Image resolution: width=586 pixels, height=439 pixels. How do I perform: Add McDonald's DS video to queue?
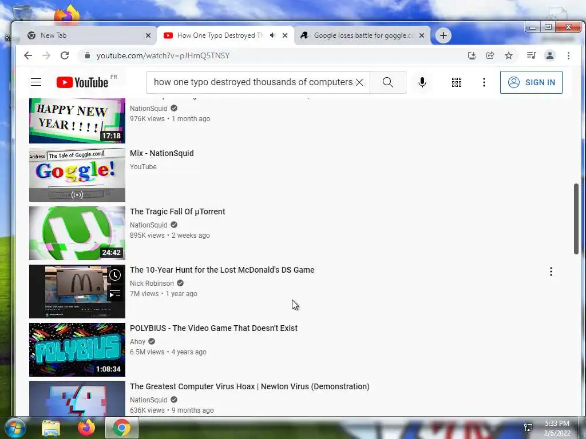(115, 294)
